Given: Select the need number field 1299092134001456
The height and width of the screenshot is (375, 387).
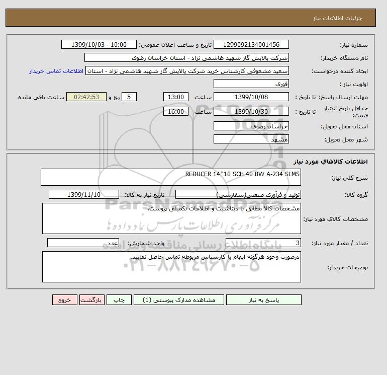Looking at the screenshot, I should click(251, 44).
